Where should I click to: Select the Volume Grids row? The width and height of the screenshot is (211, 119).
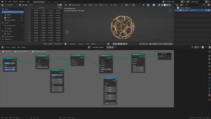(x=13, y=36)
